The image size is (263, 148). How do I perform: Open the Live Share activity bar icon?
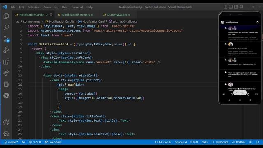click(x=6, y=73)
